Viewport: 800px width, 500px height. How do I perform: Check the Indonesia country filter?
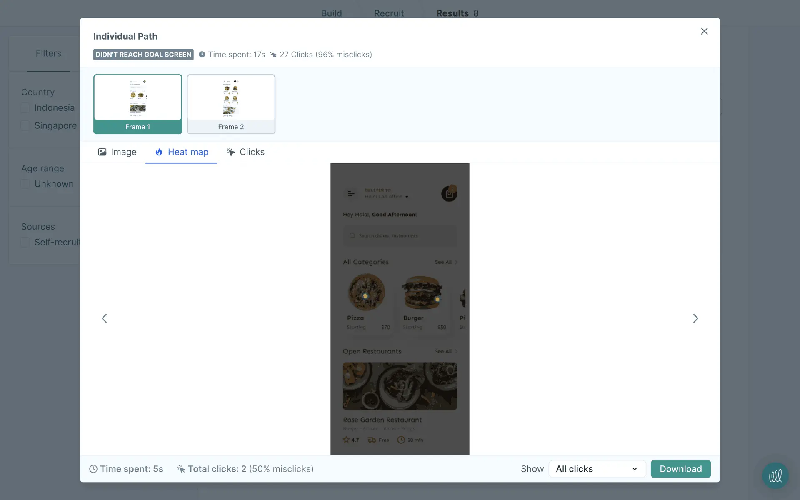coord(25,108)
